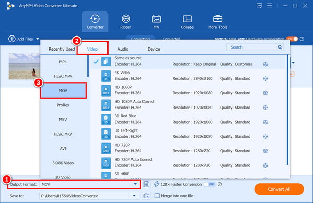The image size is (313, 203).
Task: Select MP4 in the format list
Action: click(63, 62)
